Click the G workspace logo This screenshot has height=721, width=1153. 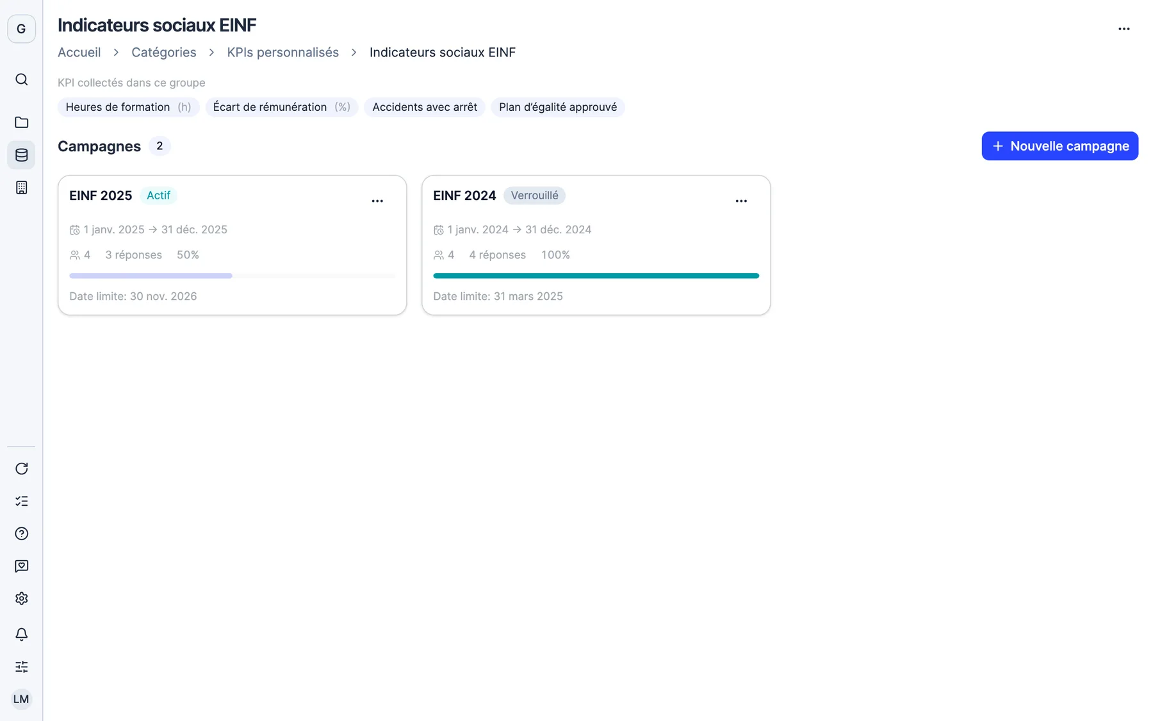(x=21, y=29)
